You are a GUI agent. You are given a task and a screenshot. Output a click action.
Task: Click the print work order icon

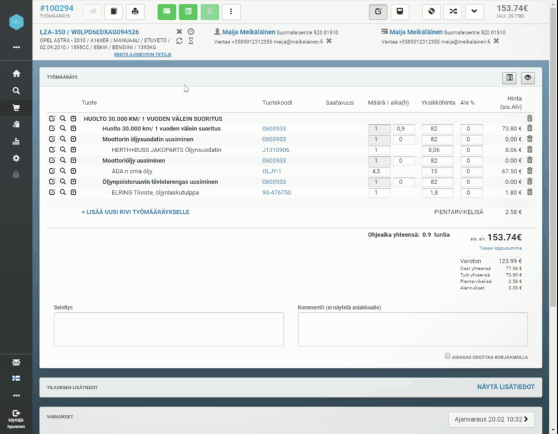point(135,11)
